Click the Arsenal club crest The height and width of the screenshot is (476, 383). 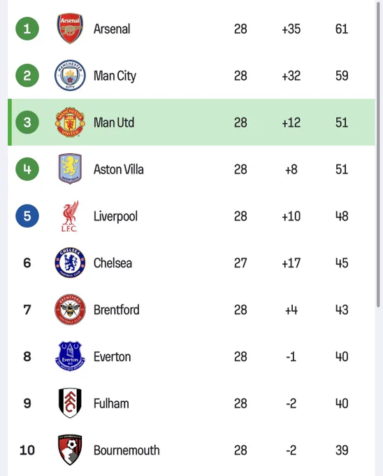[x=70, y=29]
